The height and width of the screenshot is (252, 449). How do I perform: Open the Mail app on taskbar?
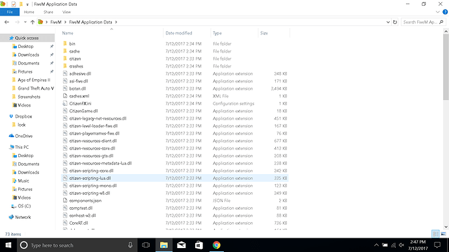182,245
